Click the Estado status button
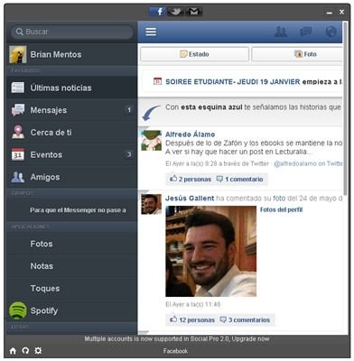 pos(194,54)
